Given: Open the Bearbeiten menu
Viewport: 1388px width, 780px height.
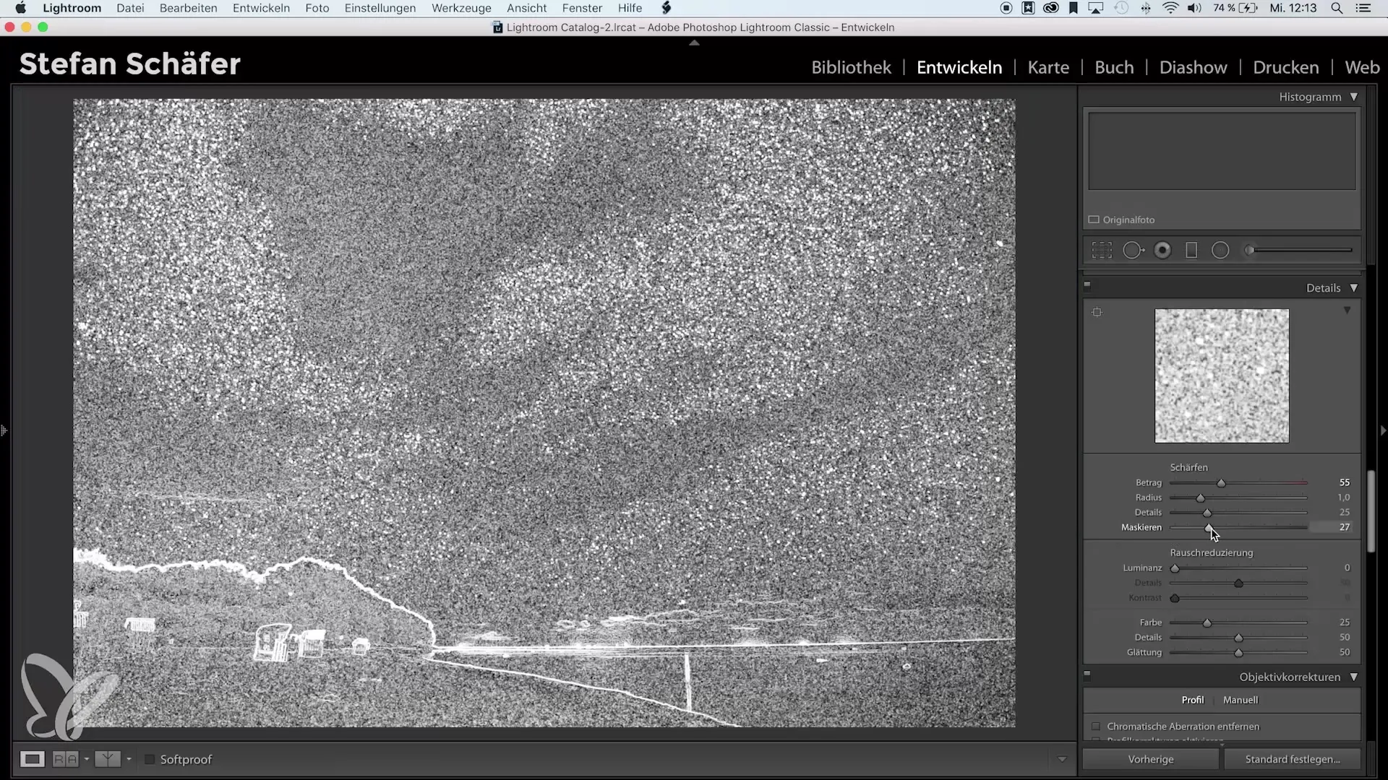Looking at the screenshot, I should click(x=189, y=8).
